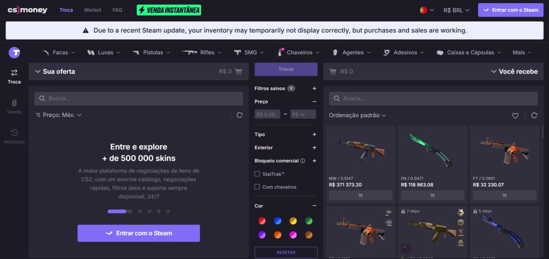Screen dimensions: 549x259
Task: Collapse the Cor filter section
Action: pos(315,206)
